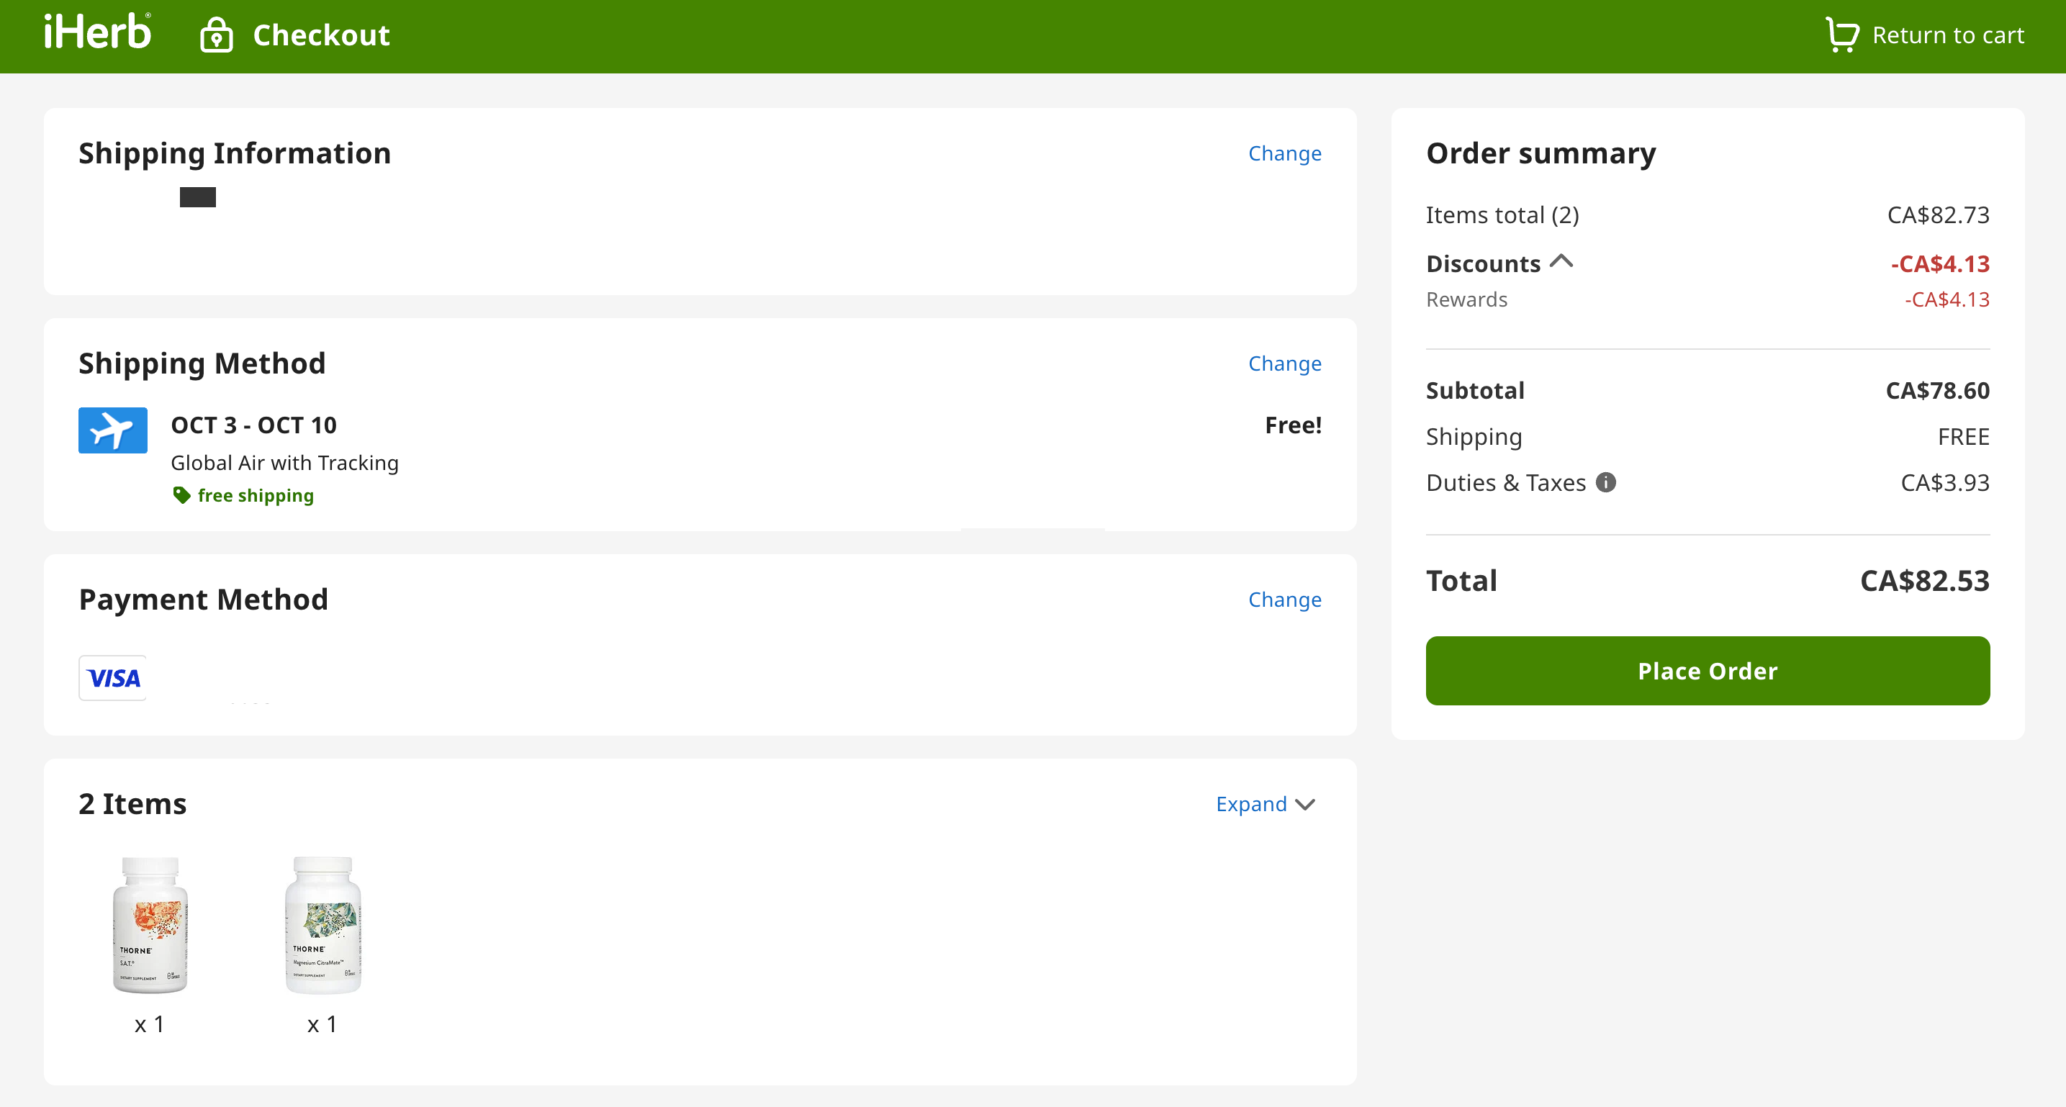This screenshot has height=1107, width=2066.
Task: Click the green free shipping tag icon
Action: click(182, 495)
